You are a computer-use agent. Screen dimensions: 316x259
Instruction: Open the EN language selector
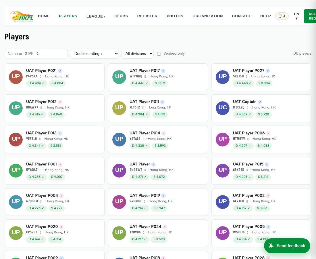click(x=296, y=16)
